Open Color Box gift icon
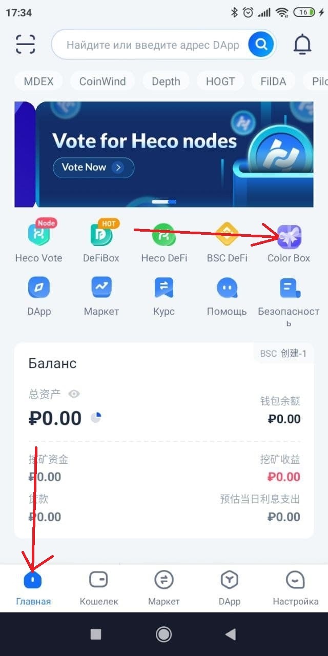The width and height of the screenshot is (328, 656). pos(289,235)
